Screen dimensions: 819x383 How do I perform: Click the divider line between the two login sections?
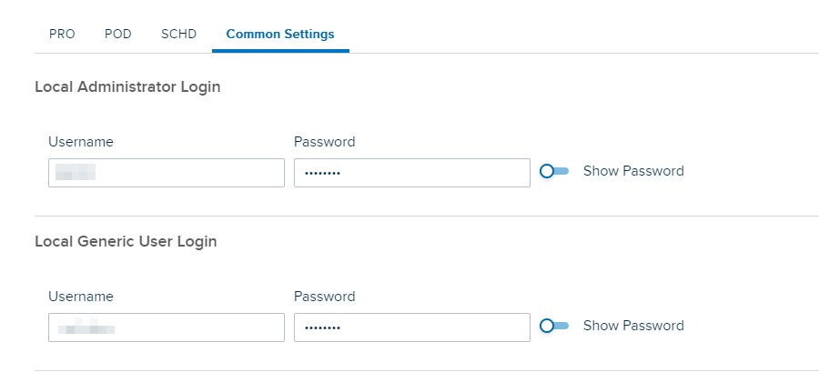tap(426, 216)
